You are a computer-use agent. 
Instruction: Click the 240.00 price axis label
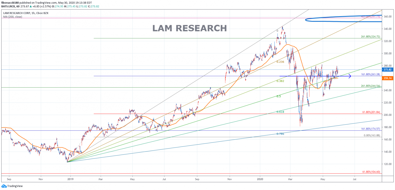coord(388,90)
